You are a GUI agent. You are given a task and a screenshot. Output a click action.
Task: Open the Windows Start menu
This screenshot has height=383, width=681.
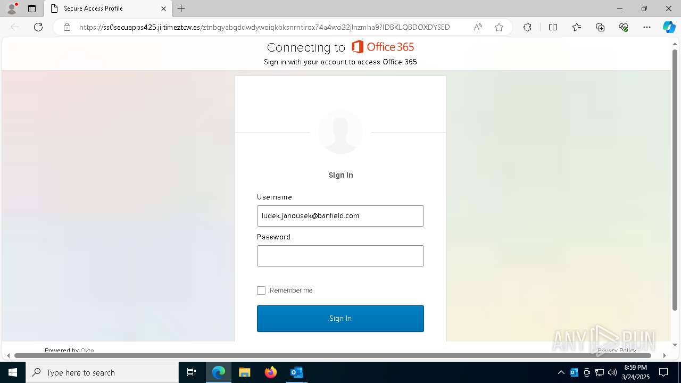pyautogui.click(x=13, y=372)
